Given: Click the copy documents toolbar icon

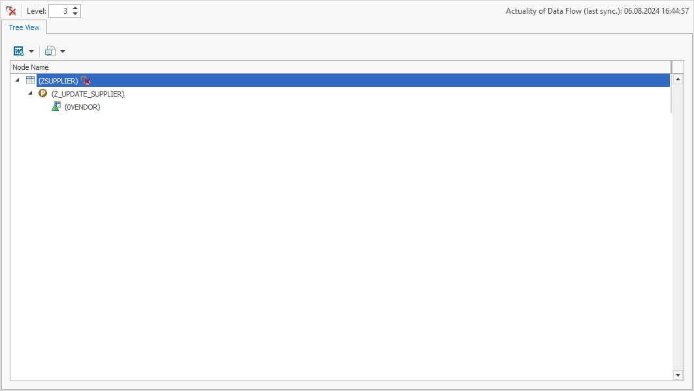Looking at the screenshot, I should 50,51.
